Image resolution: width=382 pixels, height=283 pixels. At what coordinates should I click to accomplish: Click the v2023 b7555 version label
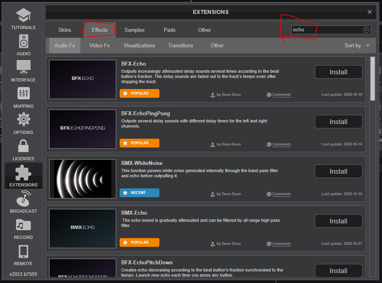pyautogui.click(x=23, y=274)
